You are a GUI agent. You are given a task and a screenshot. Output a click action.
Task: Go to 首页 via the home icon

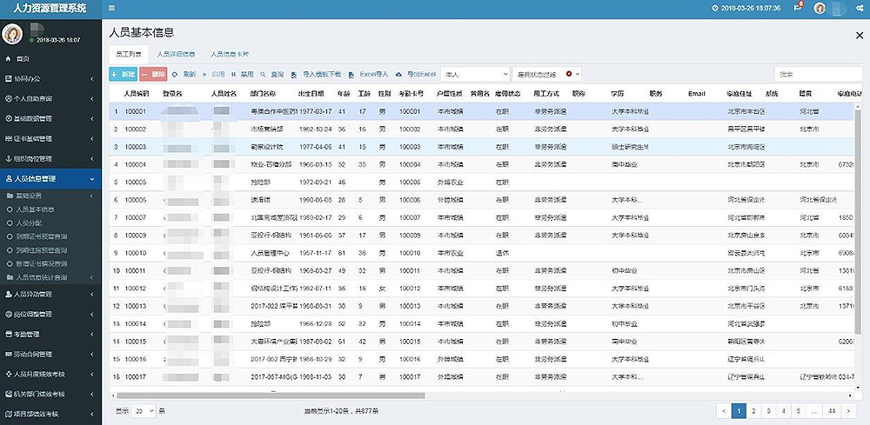pyautogui.click(x=8, y=58)
